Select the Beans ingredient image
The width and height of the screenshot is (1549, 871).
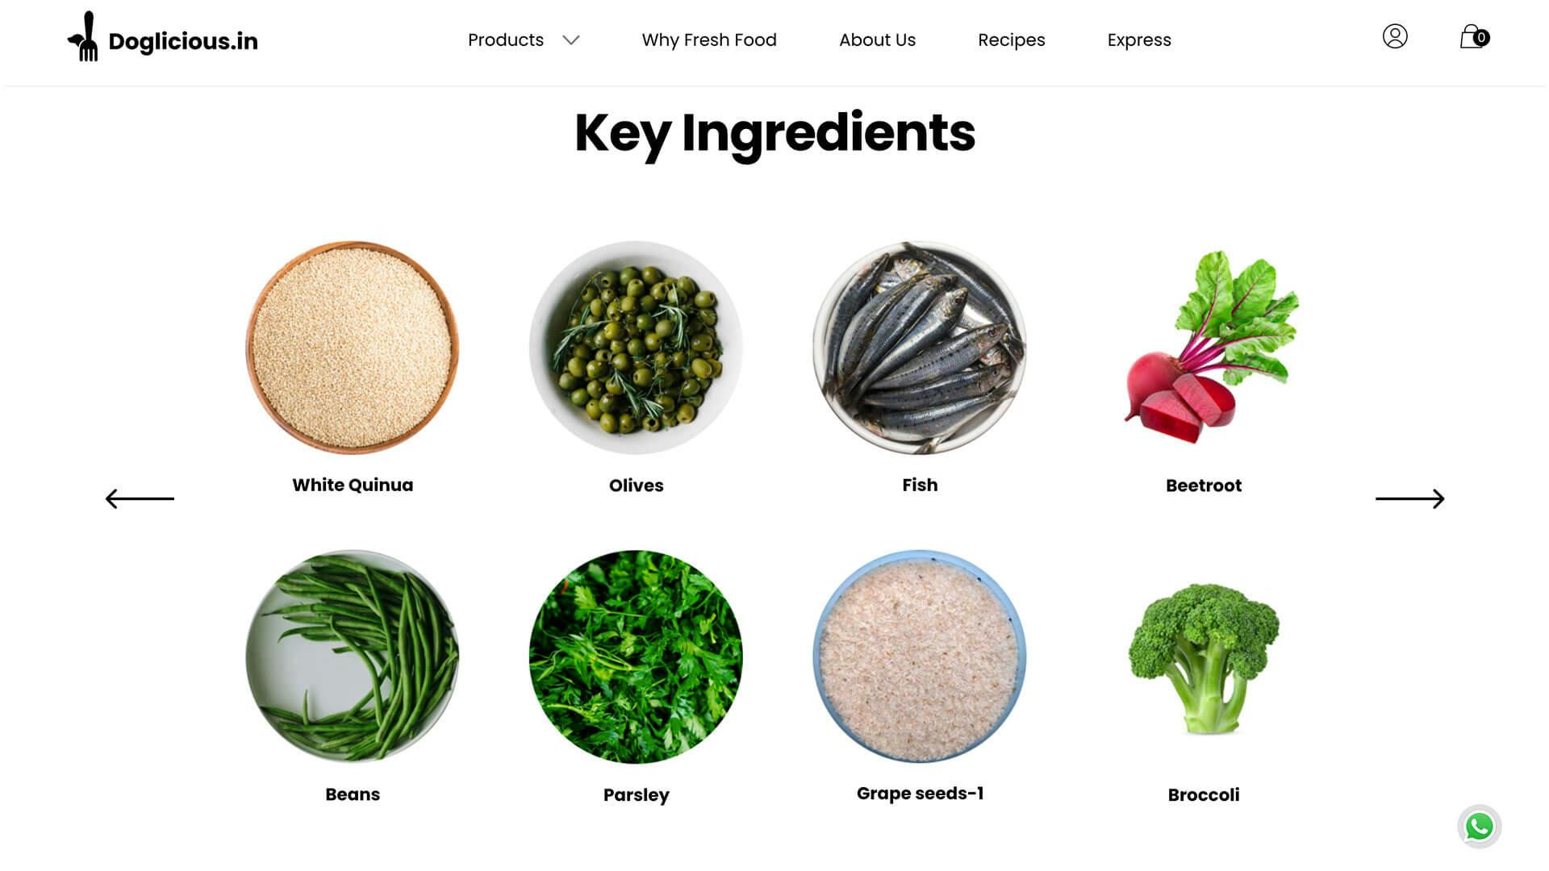353,656
